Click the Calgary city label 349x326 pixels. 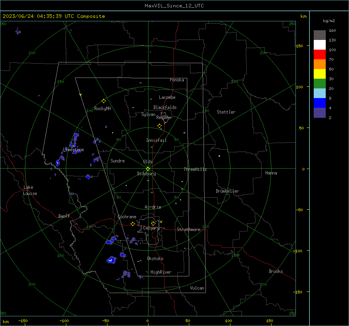[151, 228]
